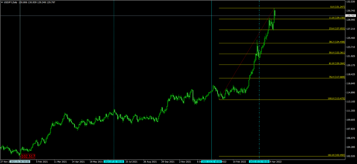Click the 111.355 price scale value
Image resolution: width=357 pixels, height=164 pixels.
tap(351, 111)
